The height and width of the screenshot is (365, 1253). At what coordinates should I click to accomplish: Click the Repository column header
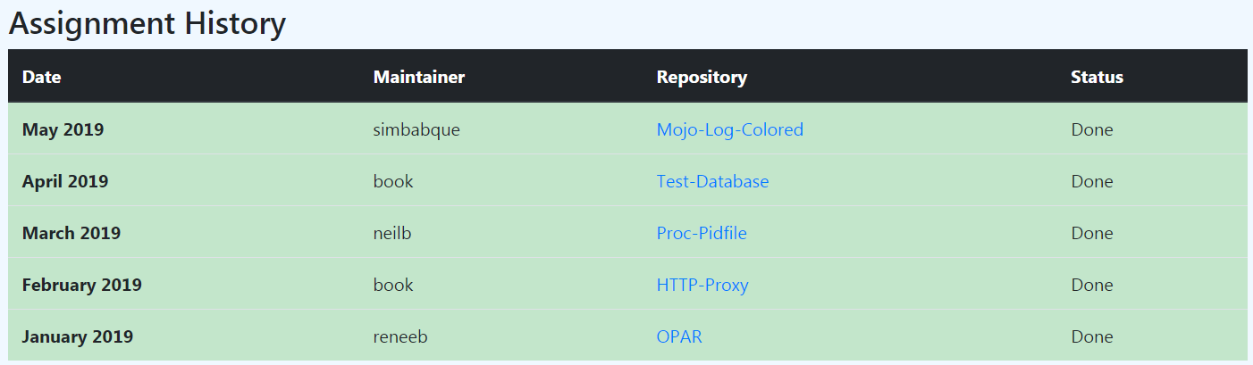702,77
